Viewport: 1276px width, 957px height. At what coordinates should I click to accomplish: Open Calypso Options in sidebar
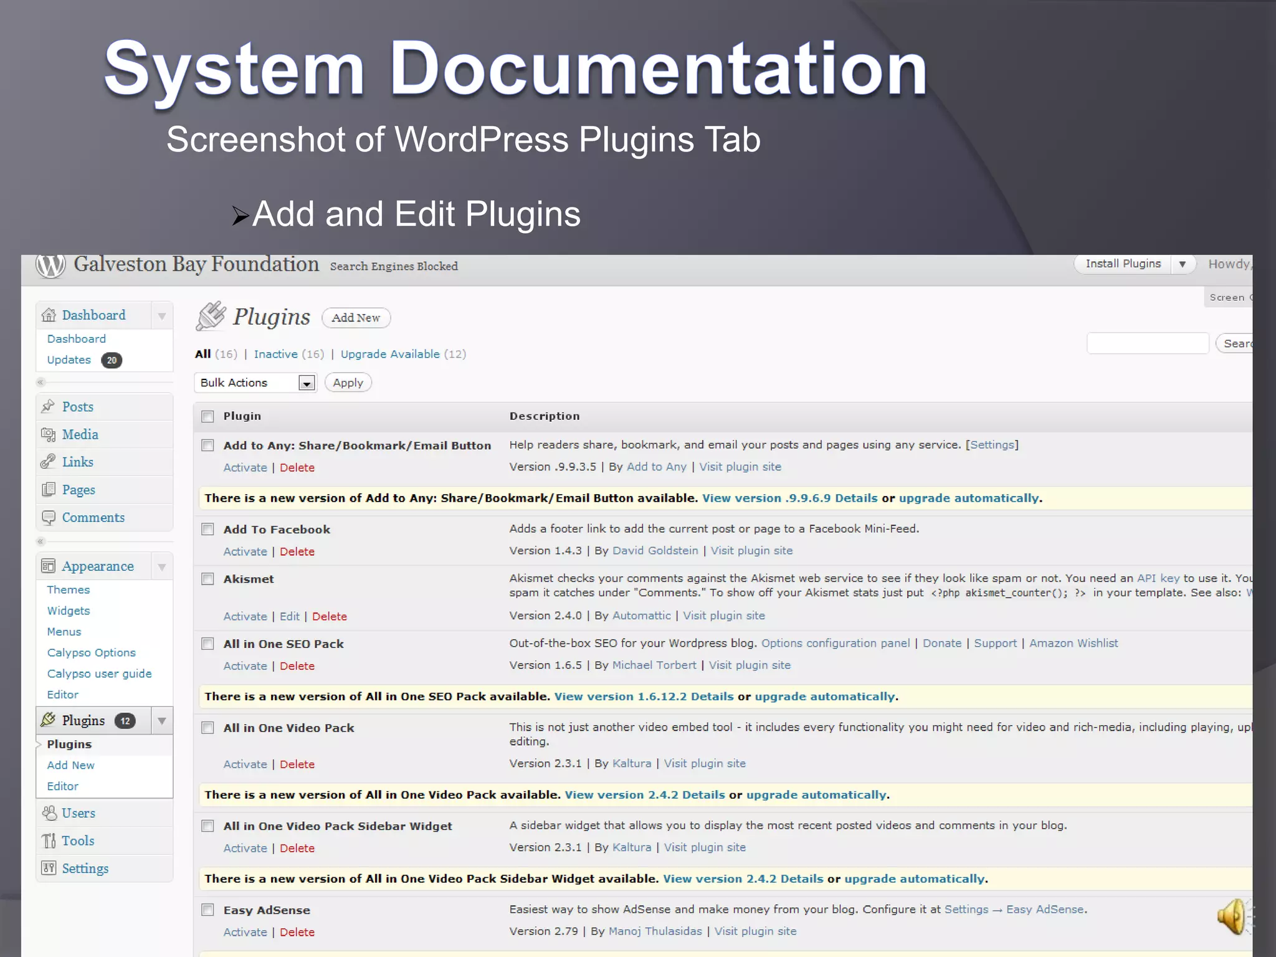(92, 652)
